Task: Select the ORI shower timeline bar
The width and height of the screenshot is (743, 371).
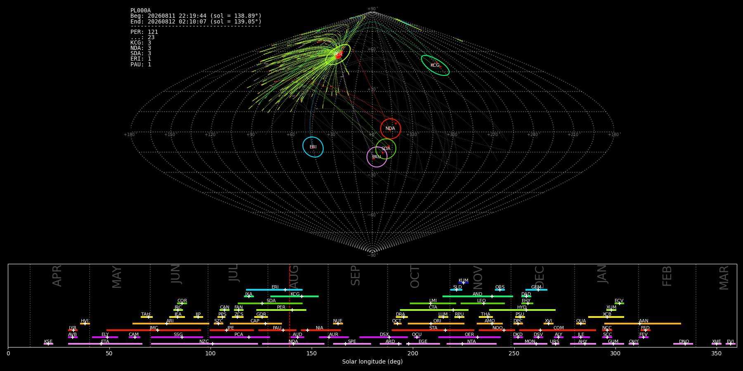Action: tap(436, 324)
